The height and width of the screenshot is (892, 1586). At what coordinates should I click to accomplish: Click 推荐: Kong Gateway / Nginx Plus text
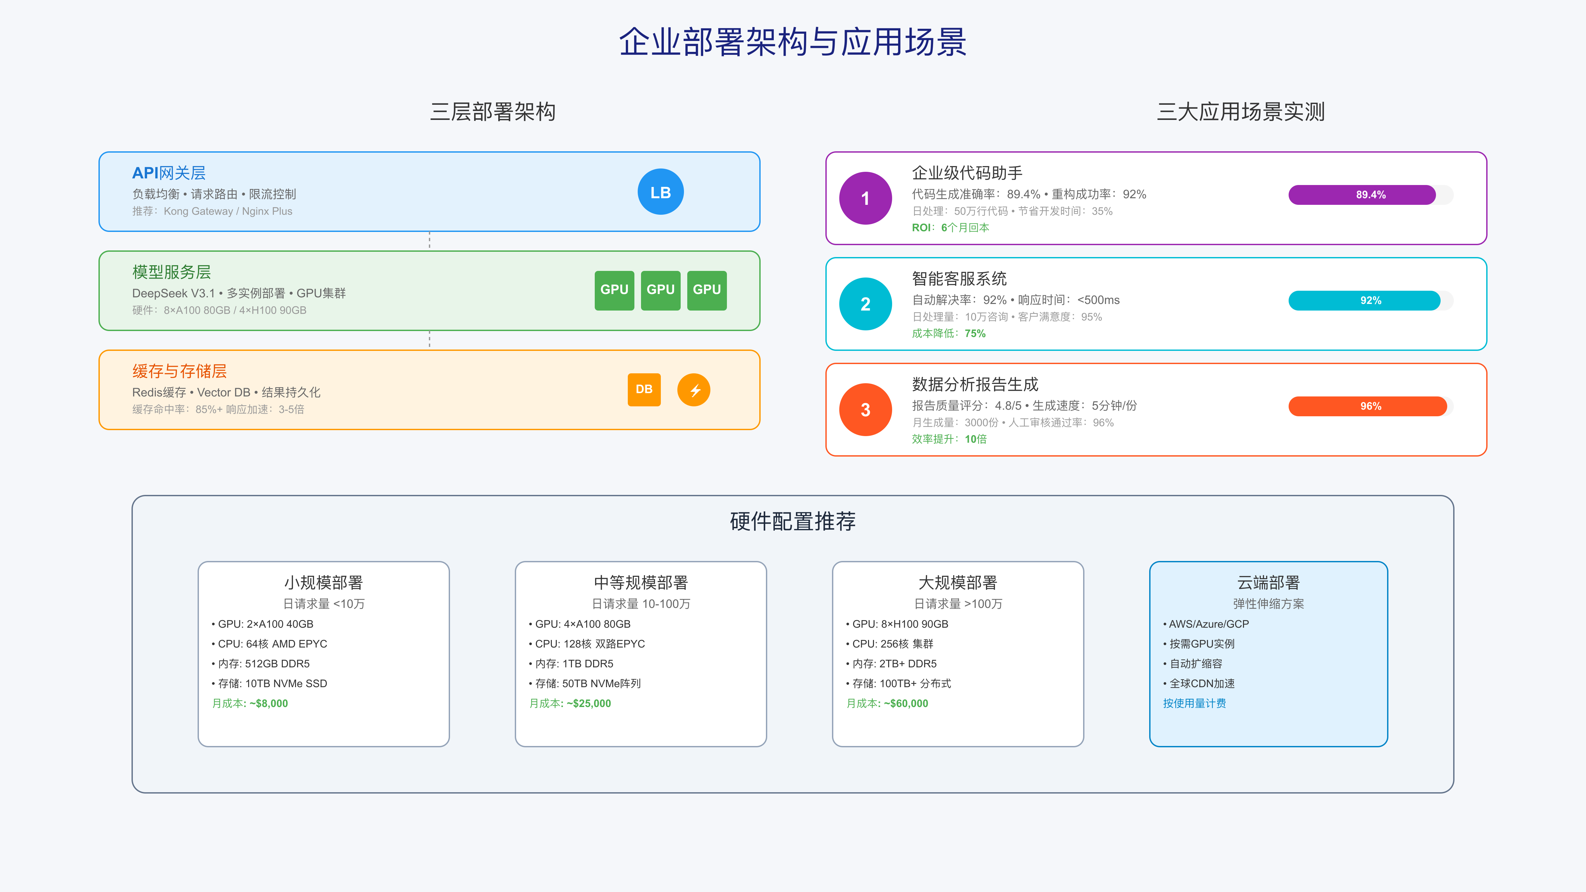pos(212,211)
